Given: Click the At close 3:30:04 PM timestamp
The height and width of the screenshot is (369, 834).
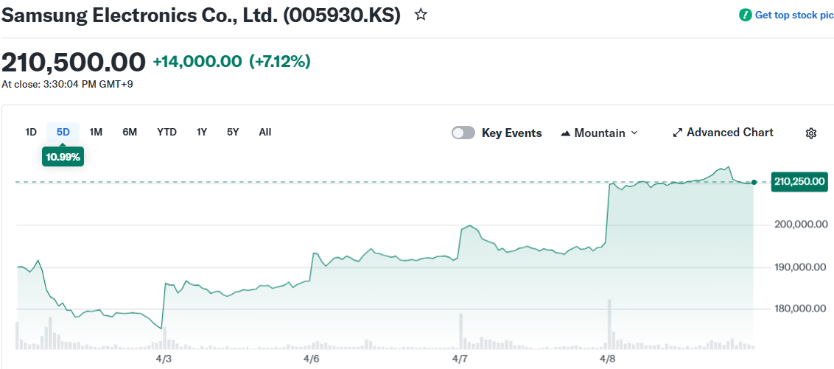Looking at the screenshot, I should click(68, 84).
